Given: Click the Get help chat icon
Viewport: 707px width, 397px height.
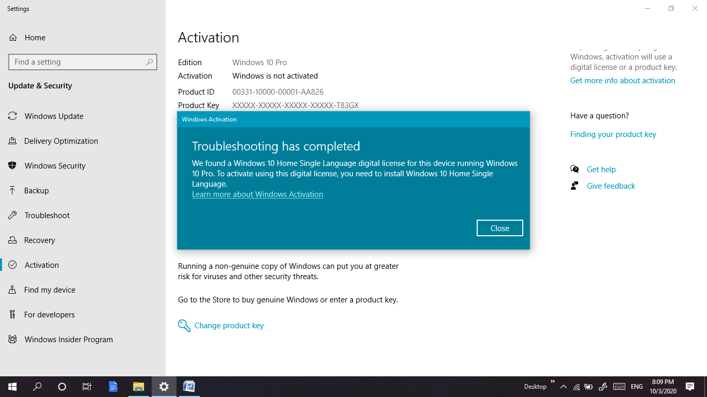Looking at the screenshot, I should click(x=575, y=170).
